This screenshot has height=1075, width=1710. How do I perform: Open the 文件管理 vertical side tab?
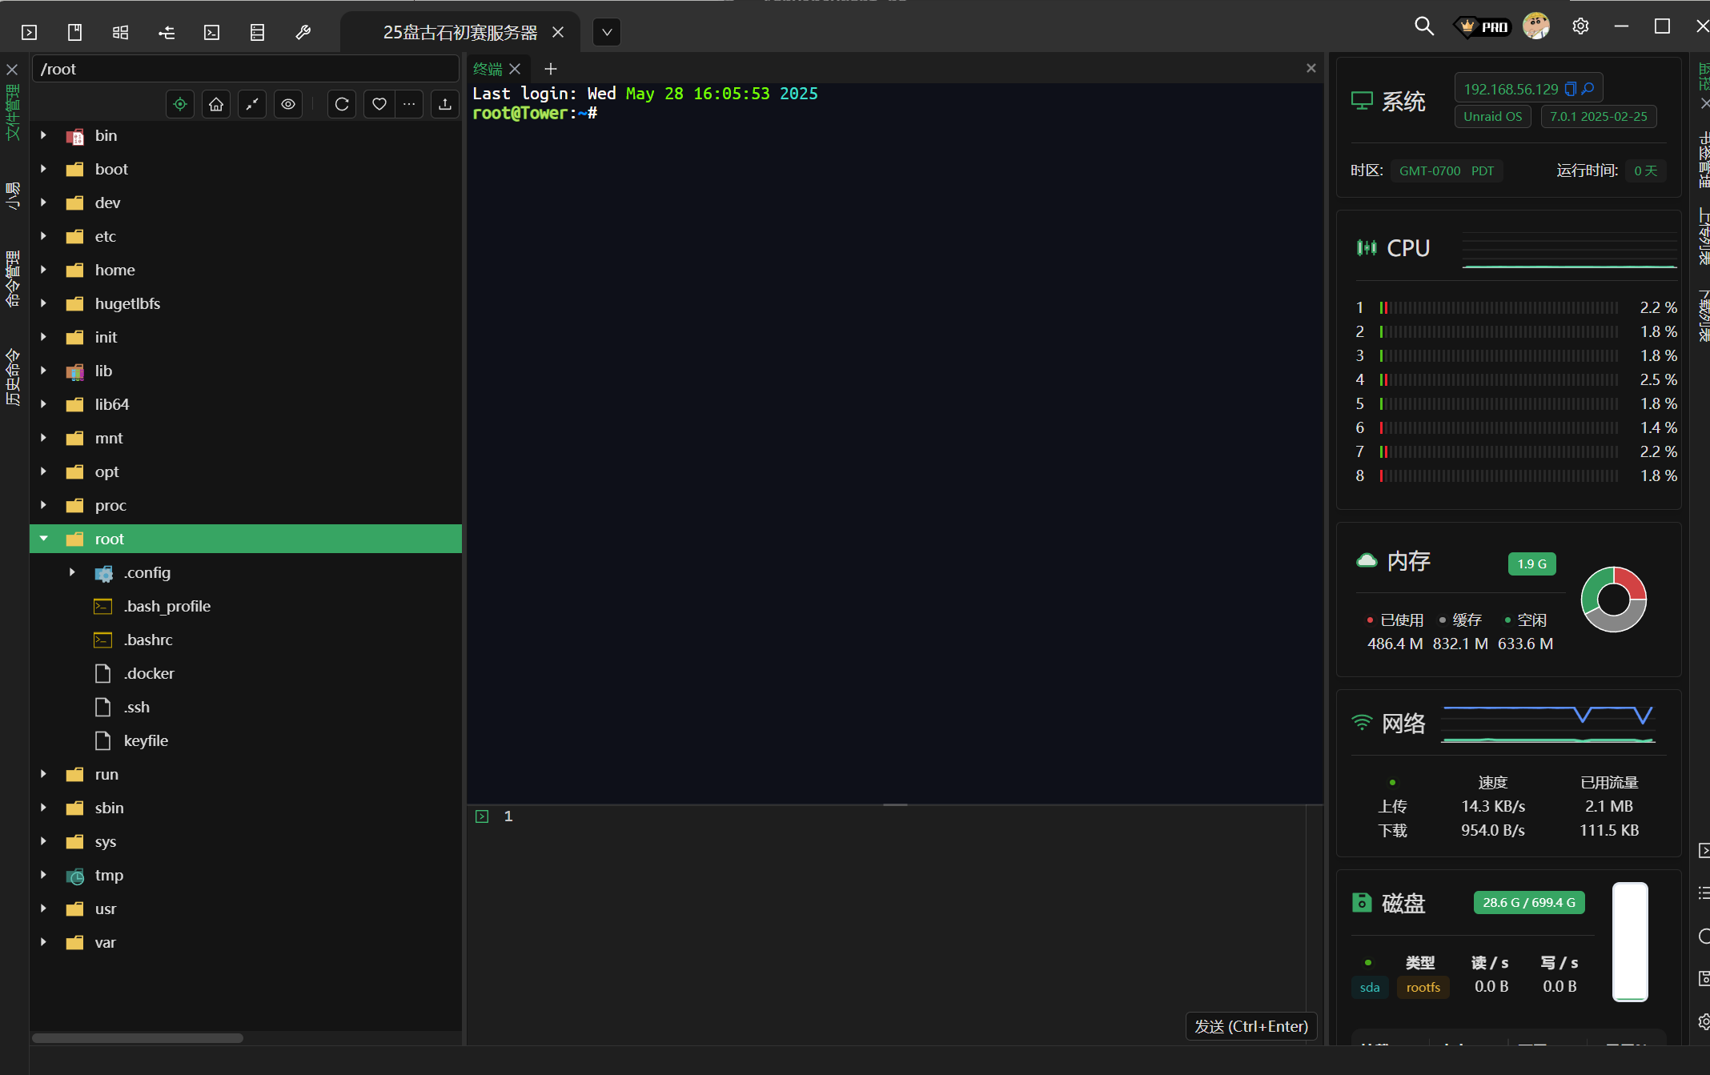(13, 112)
